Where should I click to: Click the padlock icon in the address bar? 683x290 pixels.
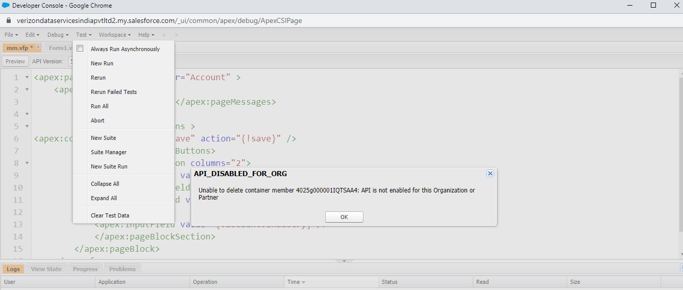[x=8, y=21]
